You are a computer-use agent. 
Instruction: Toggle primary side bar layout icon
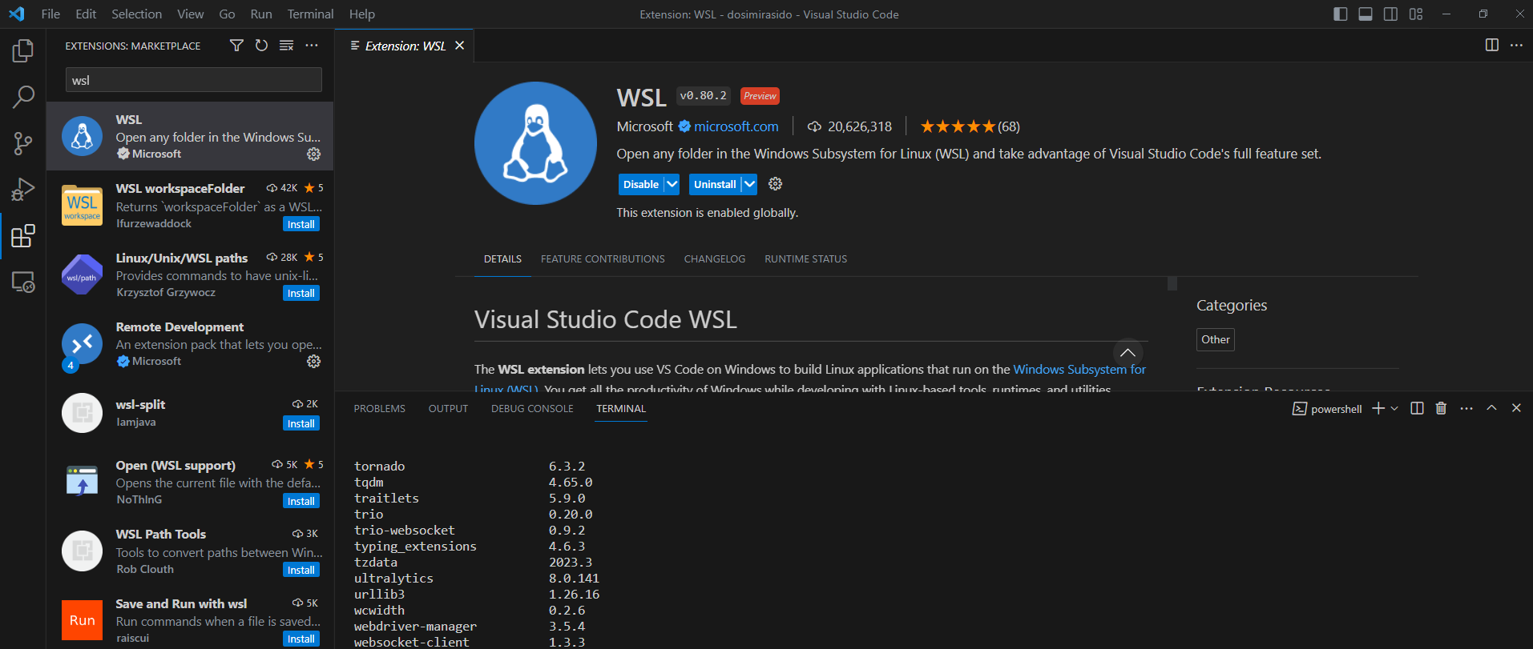click(1341, 14)
